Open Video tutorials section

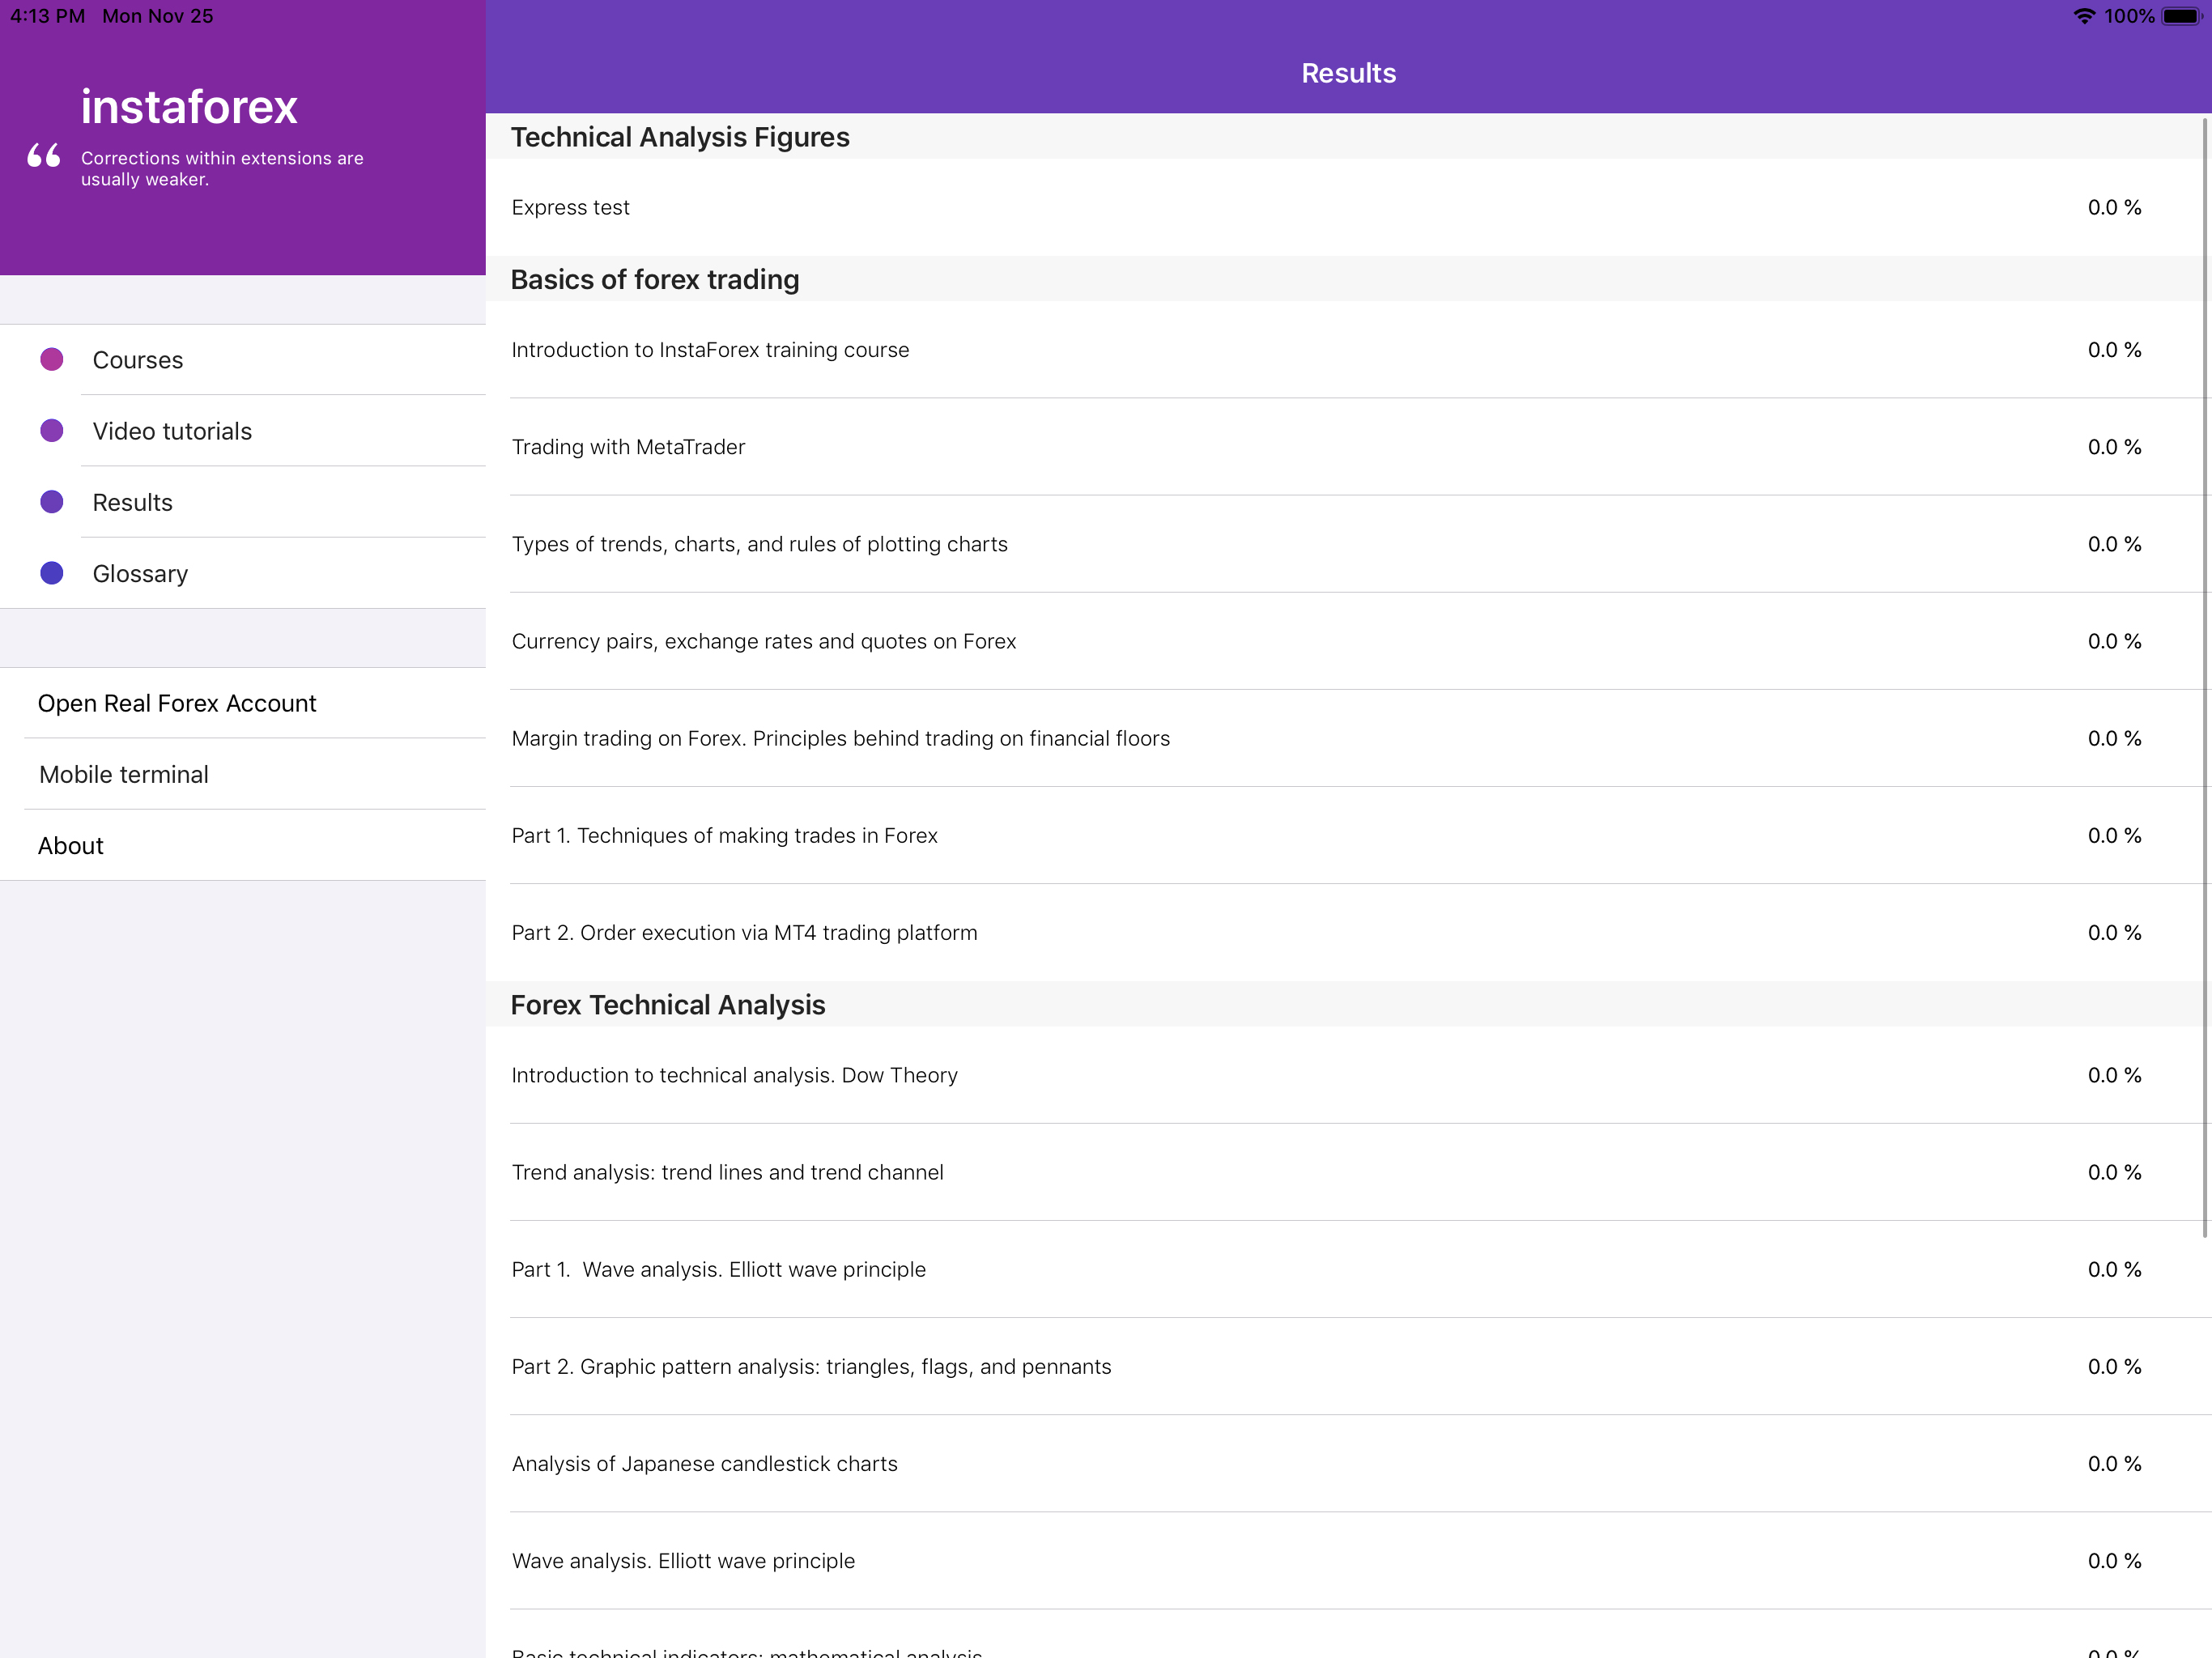tap(172, 431)
